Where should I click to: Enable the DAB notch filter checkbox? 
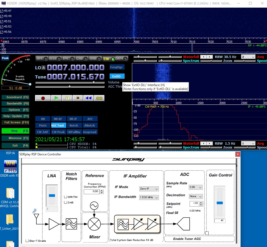(65, 202)
